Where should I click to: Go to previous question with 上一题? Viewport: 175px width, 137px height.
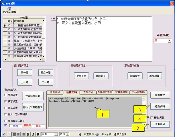tap(25, 82)
